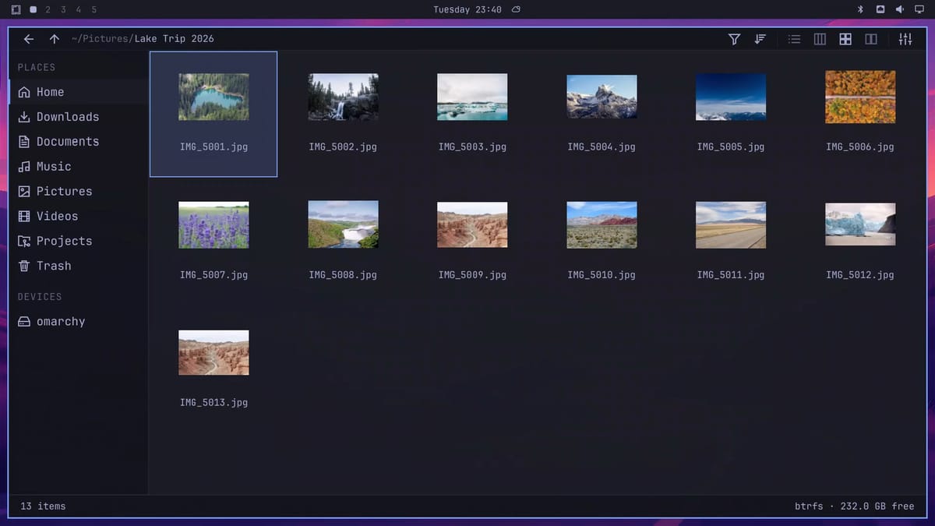Open Videos from the sidebar

[79, 216]
